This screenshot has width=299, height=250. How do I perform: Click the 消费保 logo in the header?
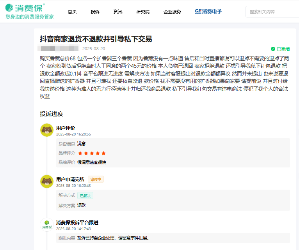pyautogui.click(x=25, y=8)
